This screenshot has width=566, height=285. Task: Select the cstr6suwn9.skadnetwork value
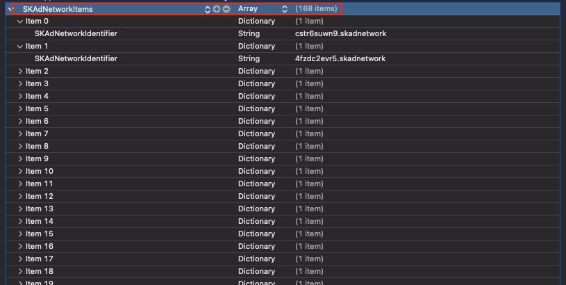(x=340, y=34)
